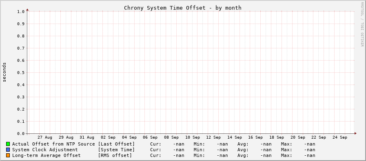This screenshot has width=366, height=161.
Task: Click the 'Actual Offset from NTP Source' legend label
Action: point(53,144)
